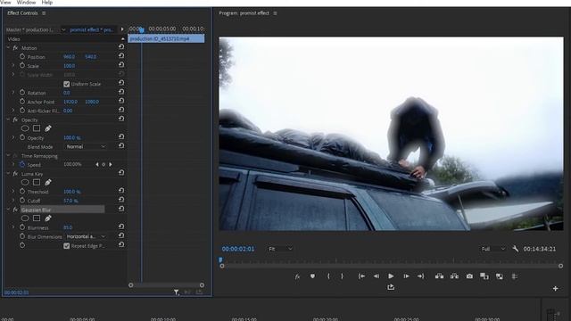Click the Cutoff value 57.0 %
571x321 pixels.
[x=70, y=201]
